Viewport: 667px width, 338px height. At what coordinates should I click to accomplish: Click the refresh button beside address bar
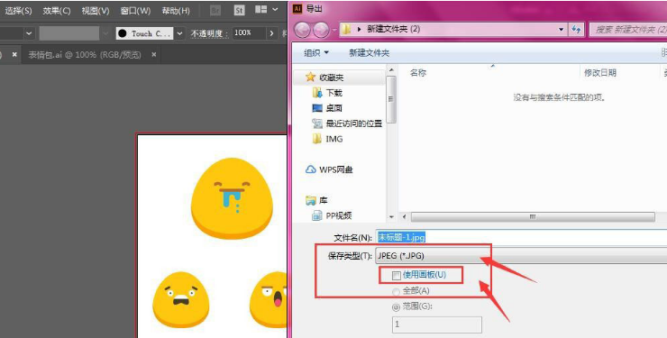[x=576, y=30]
